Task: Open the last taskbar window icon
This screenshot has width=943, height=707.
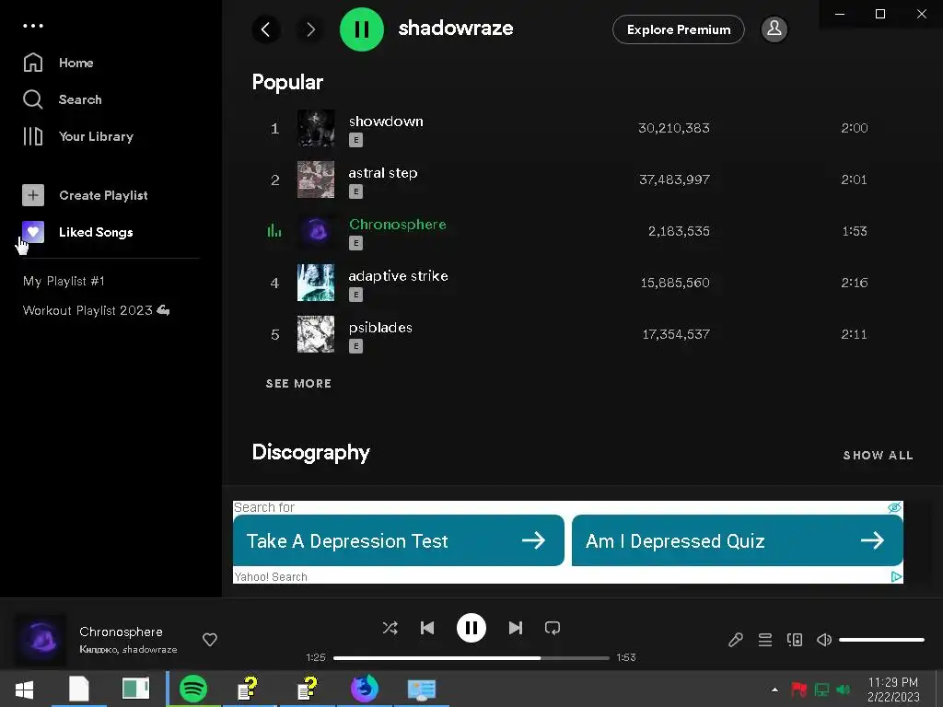Action: tap(422, 689)
